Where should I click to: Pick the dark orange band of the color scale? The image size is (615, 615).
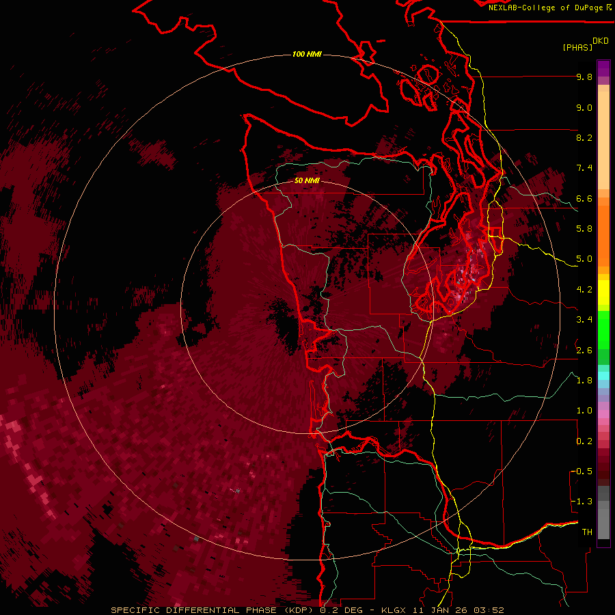point(603,235)
